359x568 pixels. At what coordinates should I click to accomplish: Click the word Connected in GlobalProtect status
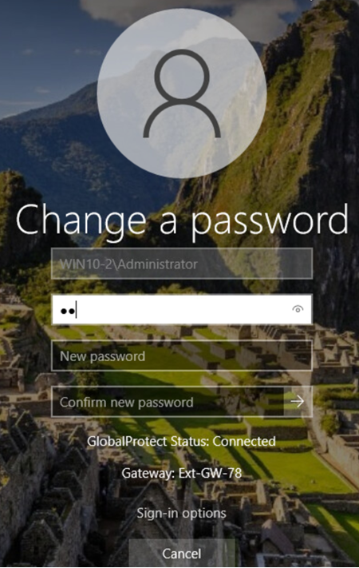click(244, 441)
